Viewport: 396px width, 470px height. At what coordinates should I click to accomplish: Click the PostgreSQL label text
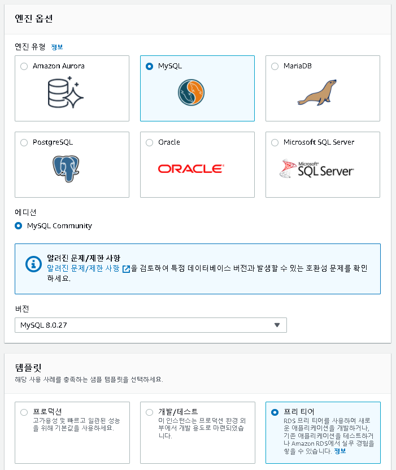click(x=53, y=142)
